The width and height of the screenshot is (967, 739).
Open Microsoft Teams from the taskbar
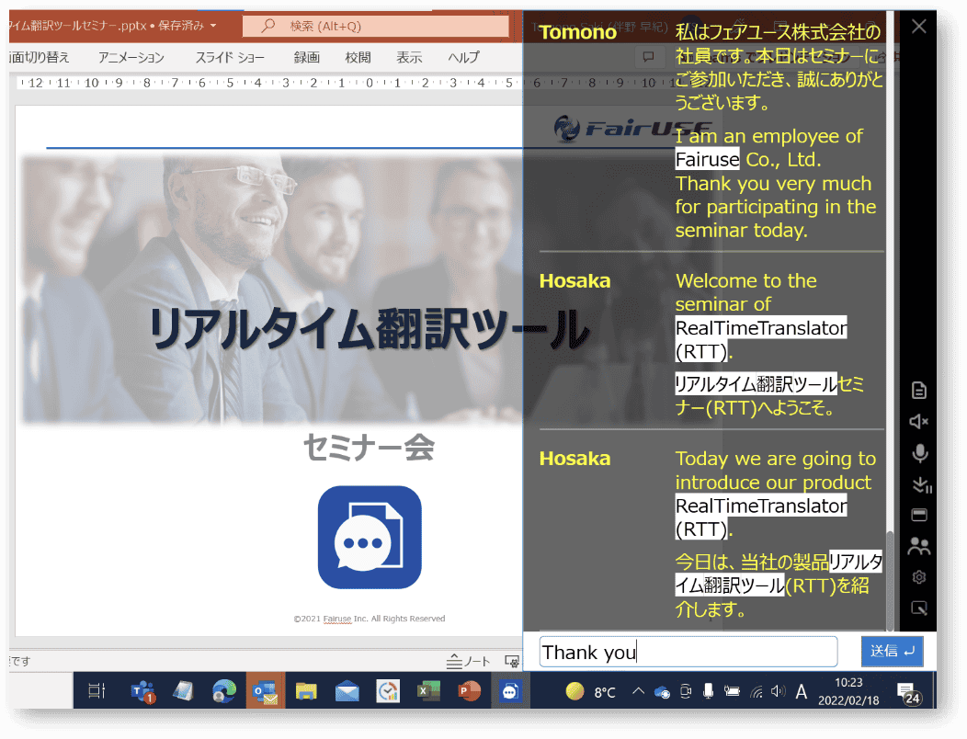point(143,691)
